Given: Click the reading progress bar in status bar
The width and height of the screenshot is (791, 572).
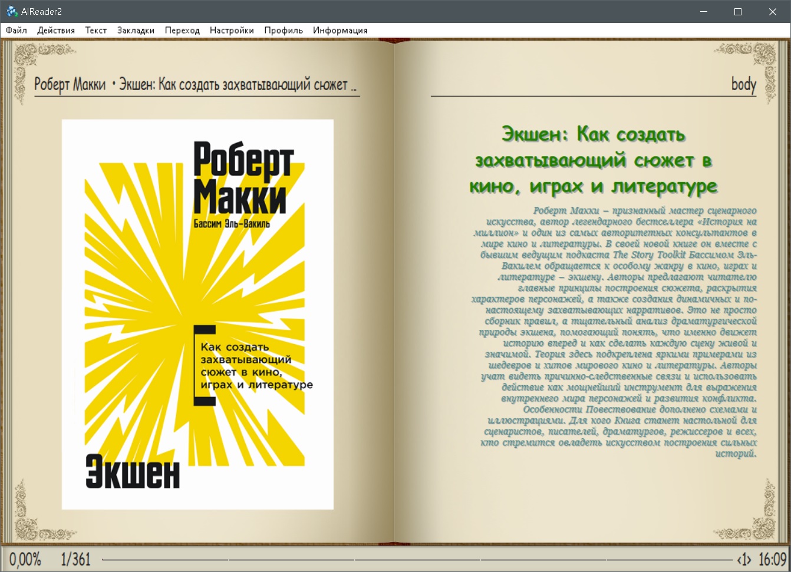Looking at the screenshot, I should [x=417, y=559].
